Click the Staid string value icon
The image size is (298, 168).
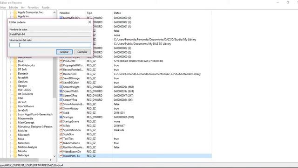click(x=61, y=113)
